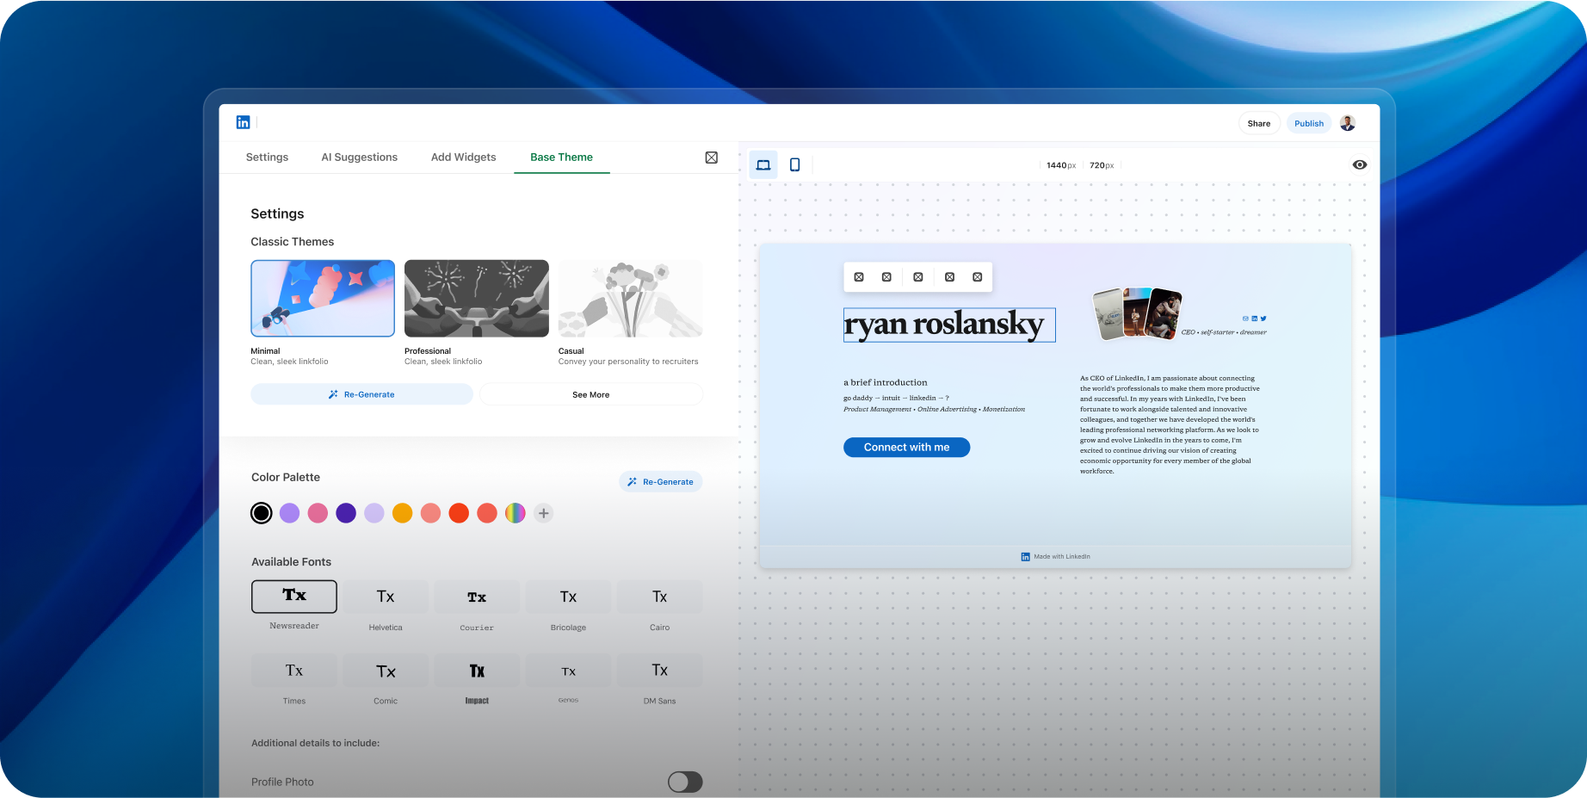
Task: Select the Base Theme tab
Action: click(x=562, y=158)
